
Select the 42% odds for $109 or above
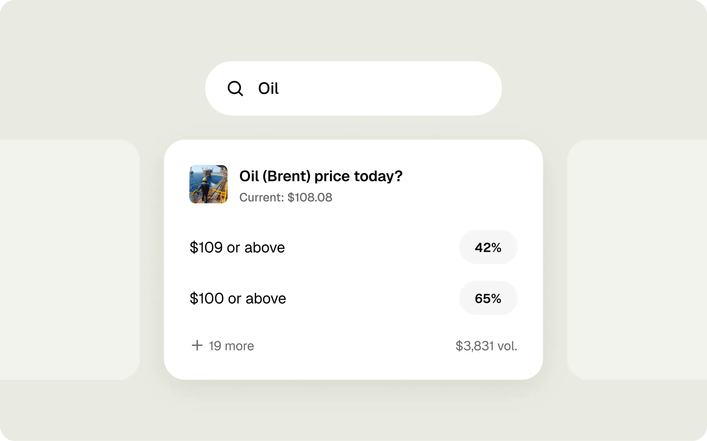pos(488,247)
